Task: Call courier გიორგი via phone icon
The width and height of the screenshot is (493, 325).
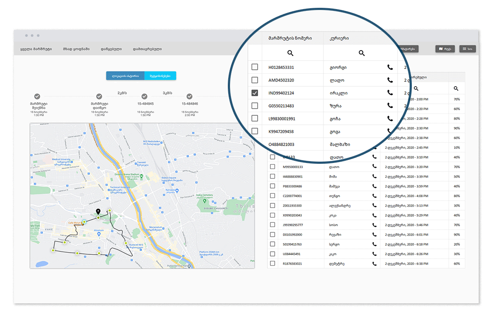Action: coord(390,68)
